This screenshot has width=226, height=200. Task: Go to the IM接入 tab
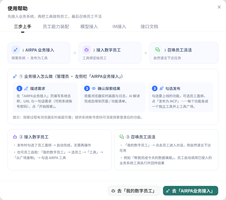(x=119, y=27)
